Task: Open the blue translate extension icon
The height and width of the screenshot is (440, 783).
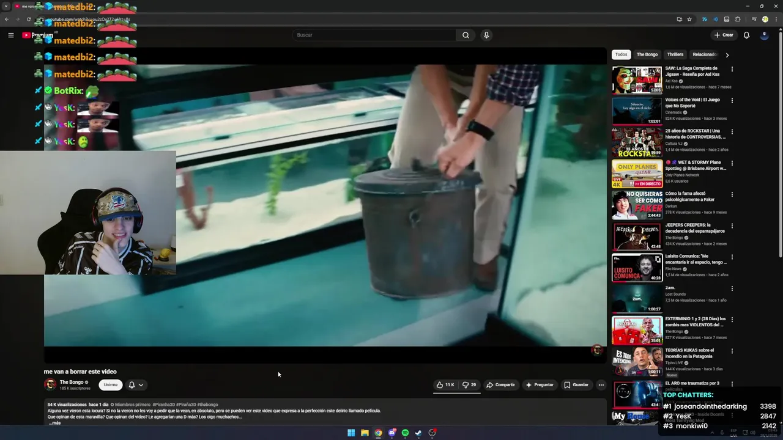Action: point(705,19)
